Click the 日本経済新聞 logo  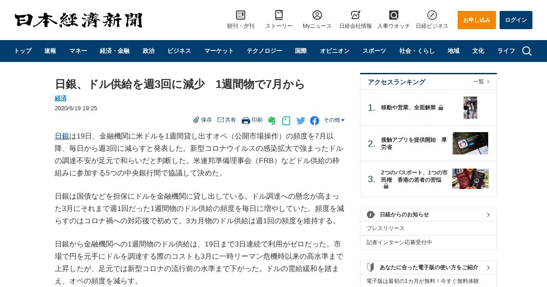(78, 20)
